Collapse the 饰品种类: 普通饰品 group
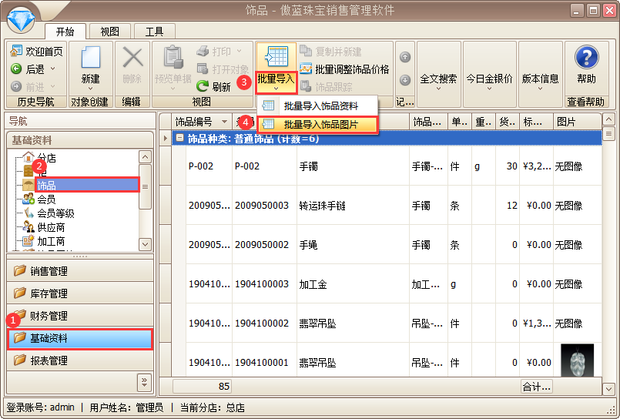 [x=180, y=138]
